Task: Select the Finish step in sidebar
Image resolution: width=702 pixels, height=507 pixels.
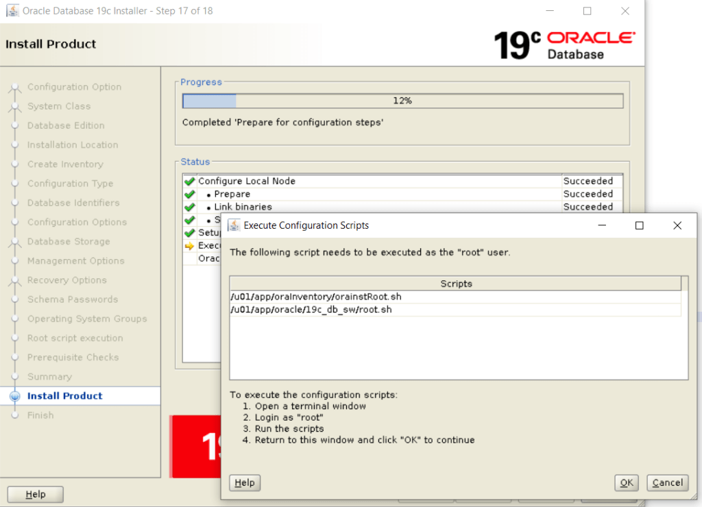Action: click(x=40, y=415)
